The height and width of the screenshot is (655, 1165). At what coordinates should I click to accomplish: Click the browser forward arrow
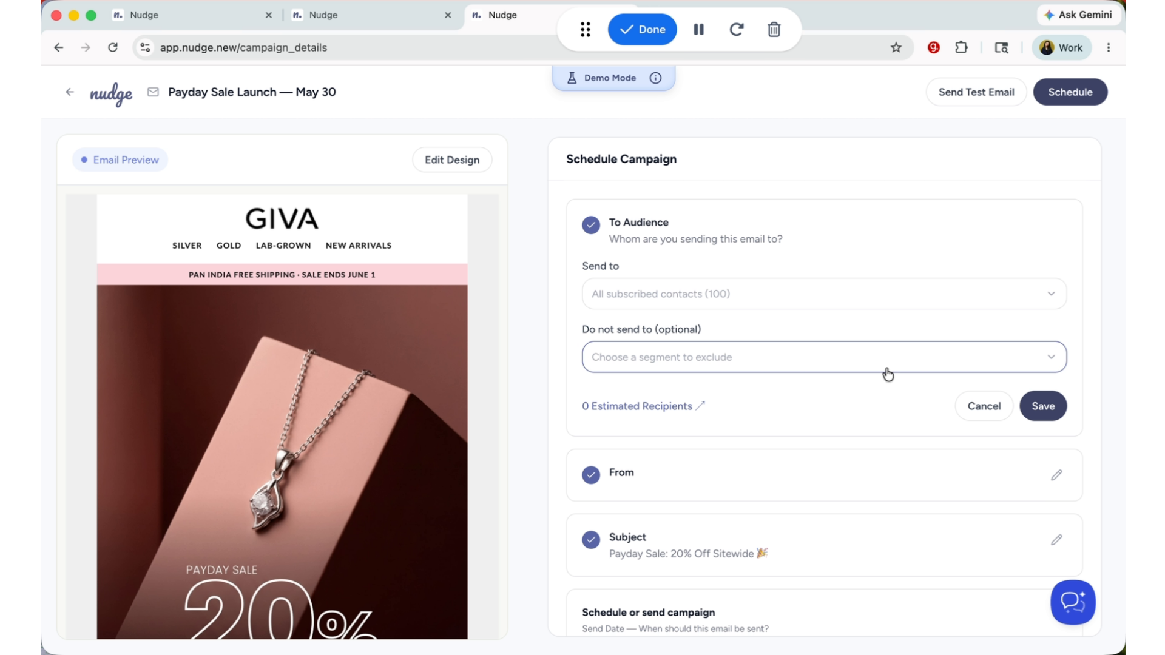pos(86,47)
